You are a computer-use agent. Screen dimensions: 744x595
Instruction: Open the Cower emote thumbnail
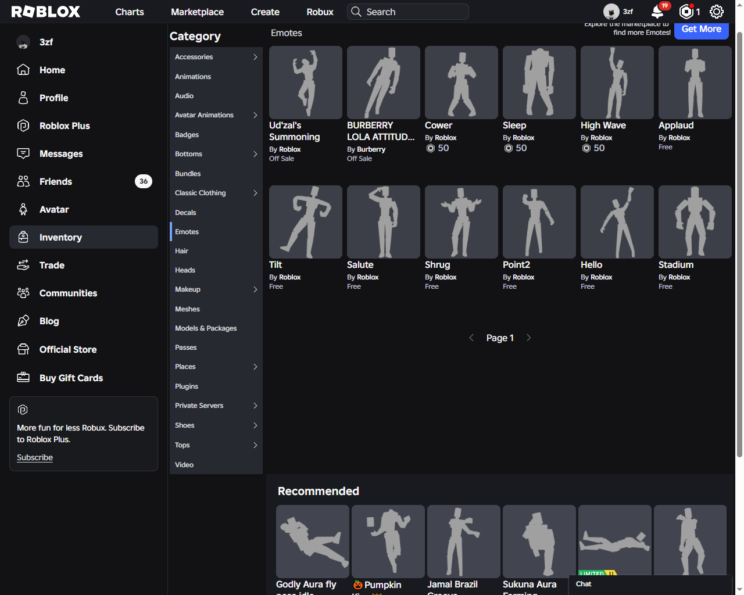462,83
